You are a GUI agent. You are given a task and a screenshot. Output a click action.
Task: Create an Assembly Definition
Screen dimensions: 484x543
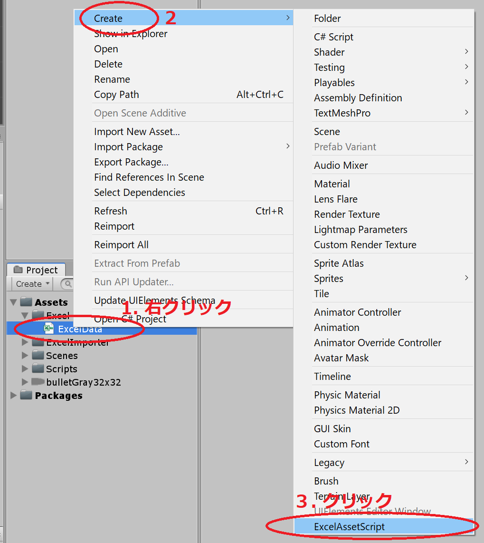pyautogui.click(x=384, y=97)
